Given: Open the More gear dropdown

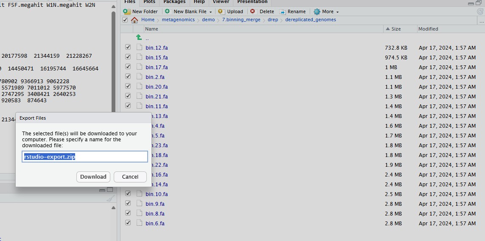Looking at the screenshot, I should point(326,11).
